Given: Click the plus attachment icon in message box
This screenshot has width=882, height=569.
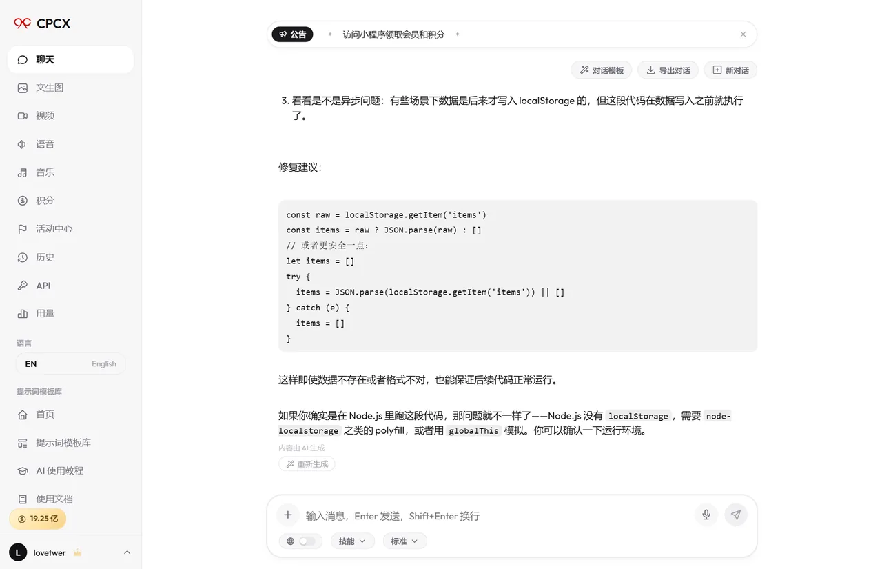Looking at the screenshot, I should click(288, 515).
